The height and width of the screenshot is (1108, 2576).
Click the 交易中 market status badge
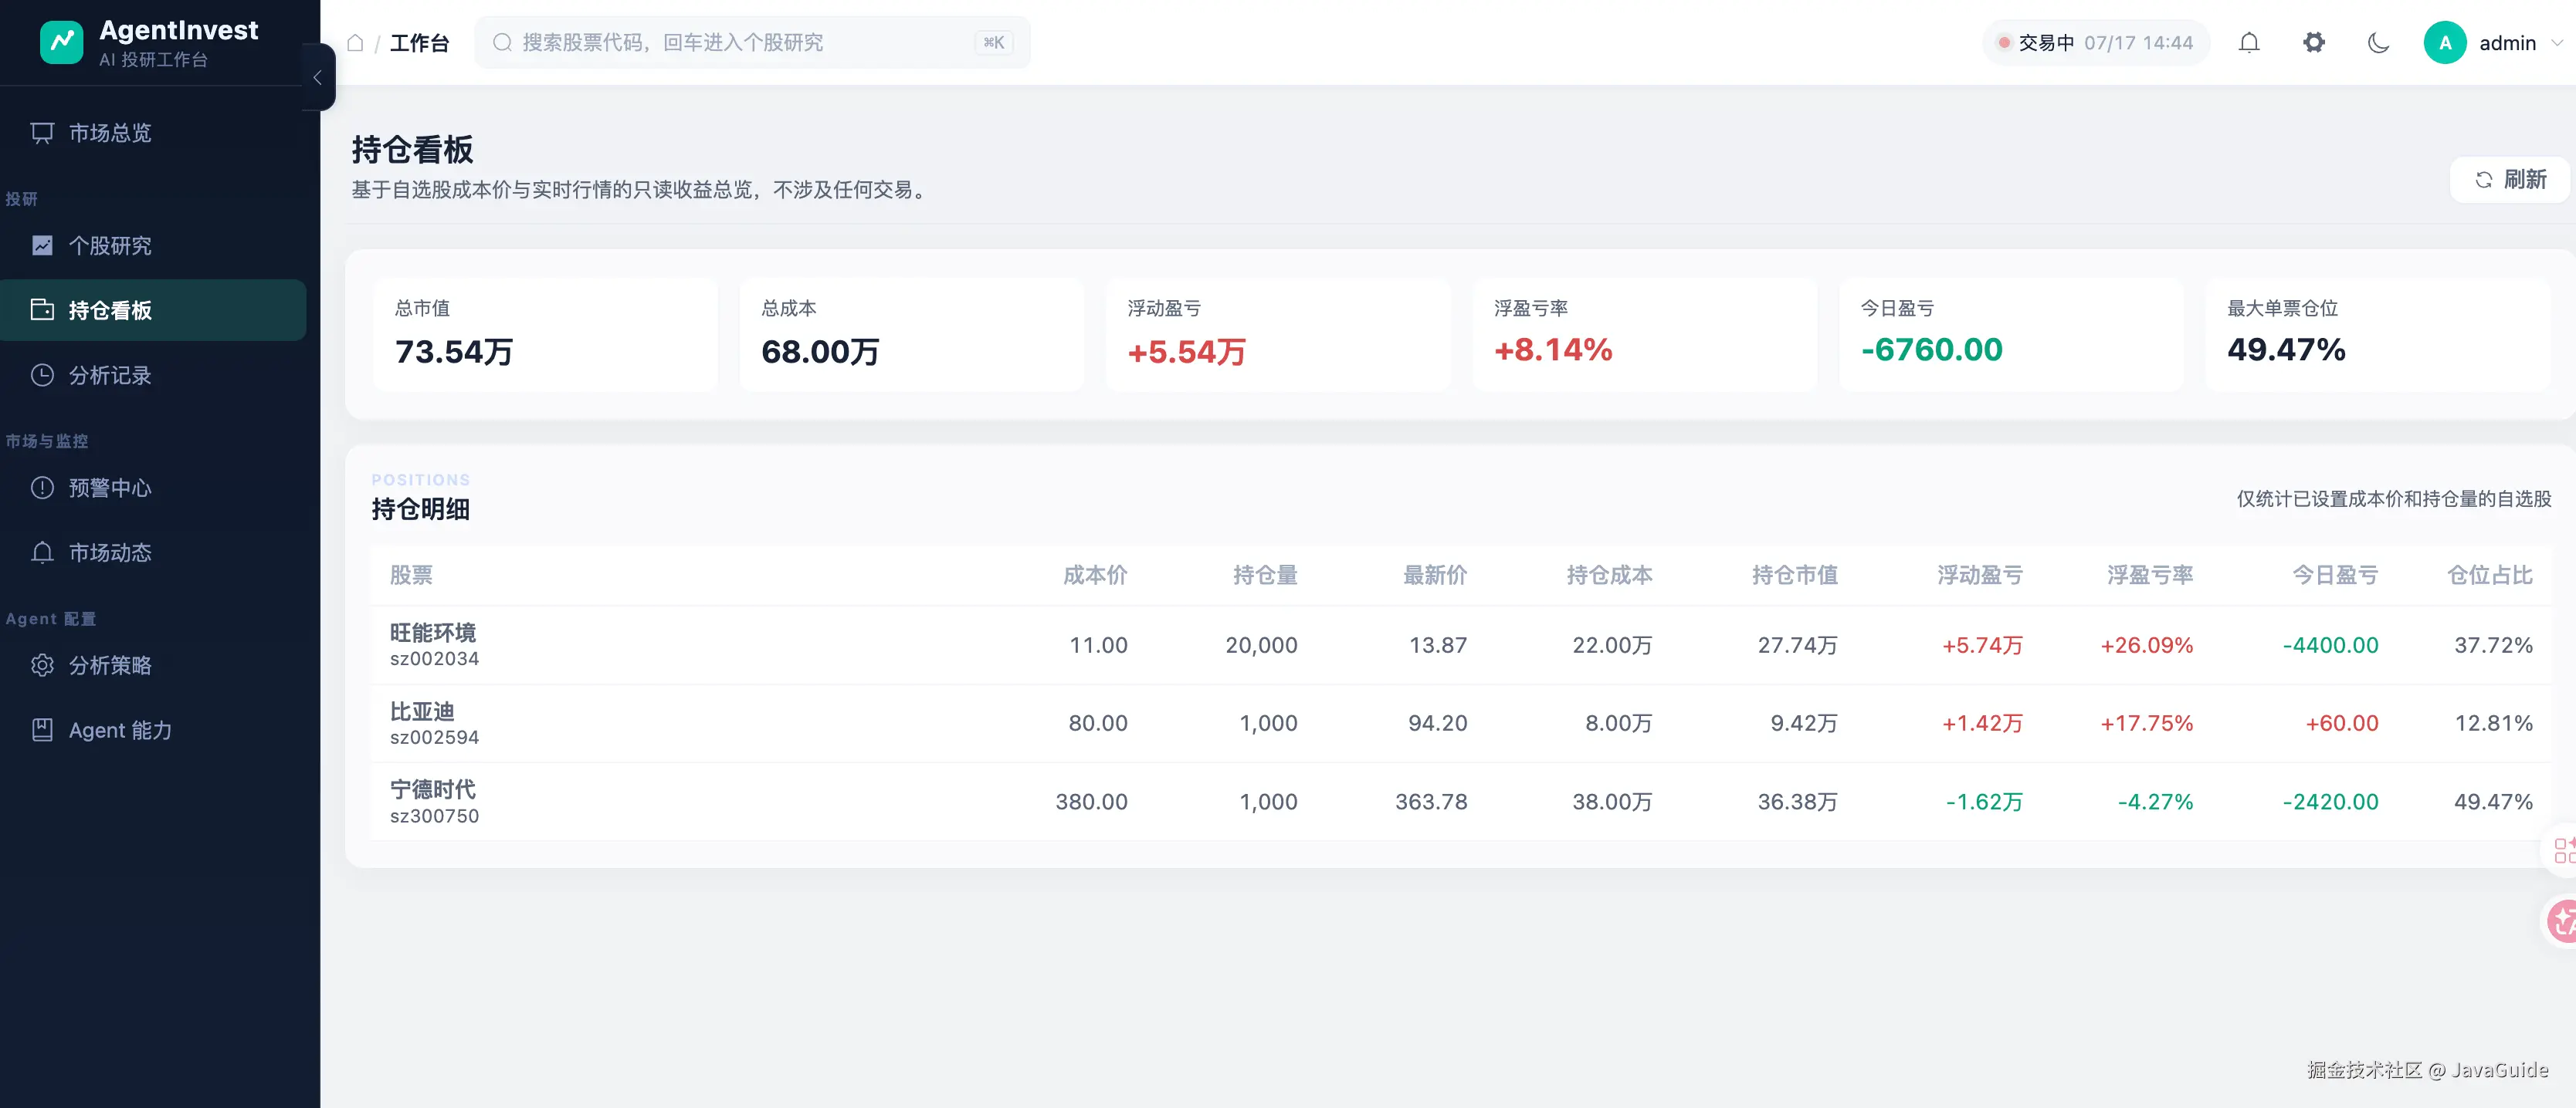[x=2095, y=43]
